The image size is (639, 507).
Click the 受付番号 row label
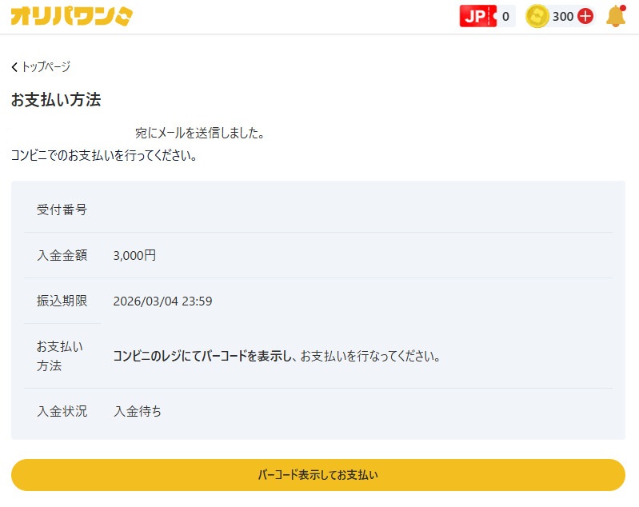coord(62,210)
